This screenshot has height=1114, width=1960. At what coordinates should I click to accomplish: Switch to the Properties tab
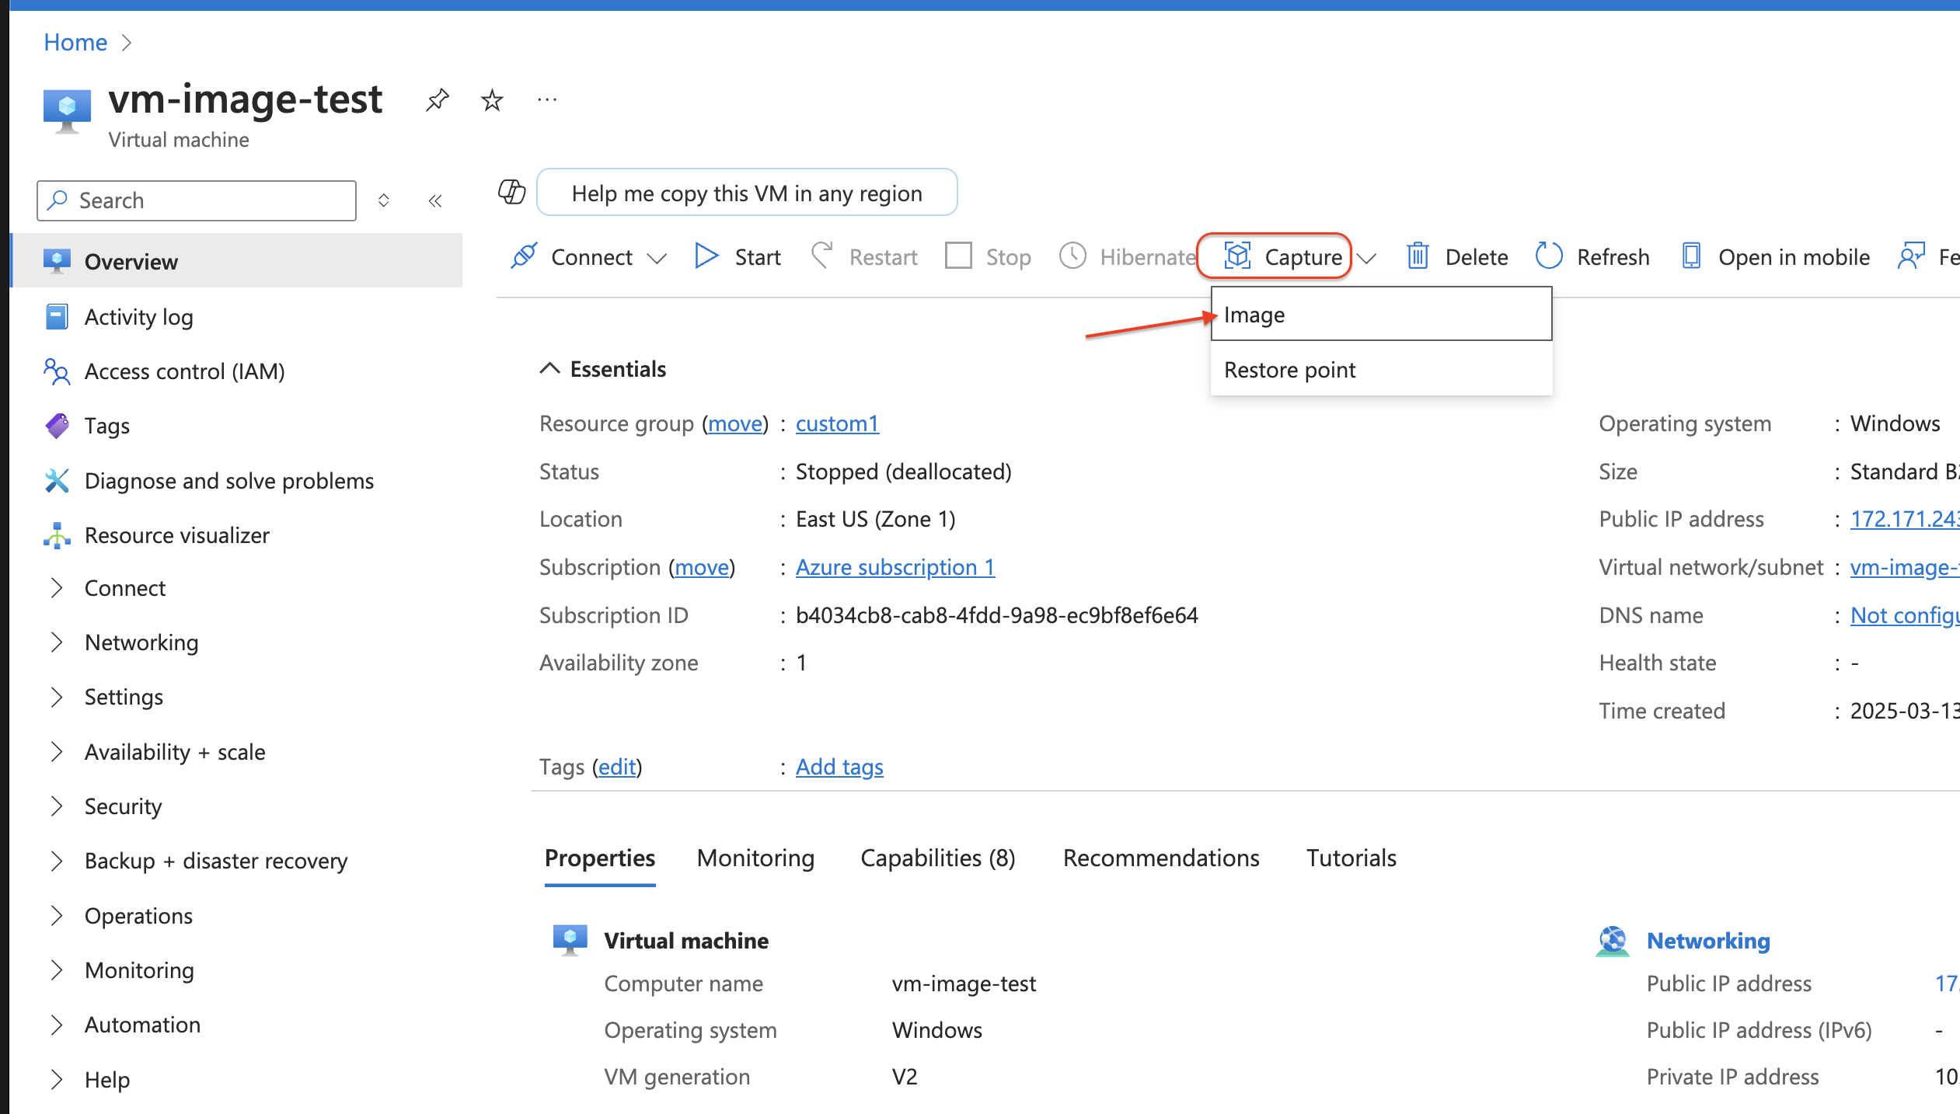pyautogui.click(x=599, y=858)
